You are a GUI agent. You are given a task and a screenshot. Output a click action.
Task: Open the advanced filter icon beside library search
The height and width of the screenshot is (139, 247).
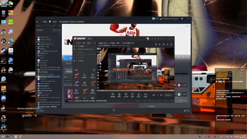click(x=59, y=34)
